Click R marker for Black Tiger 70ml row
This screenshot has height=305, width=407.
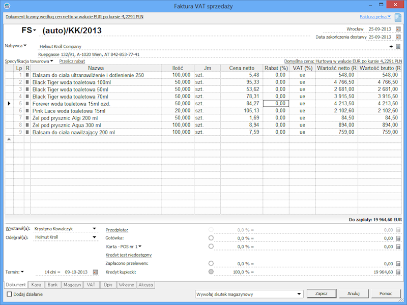tap(27, 97)
